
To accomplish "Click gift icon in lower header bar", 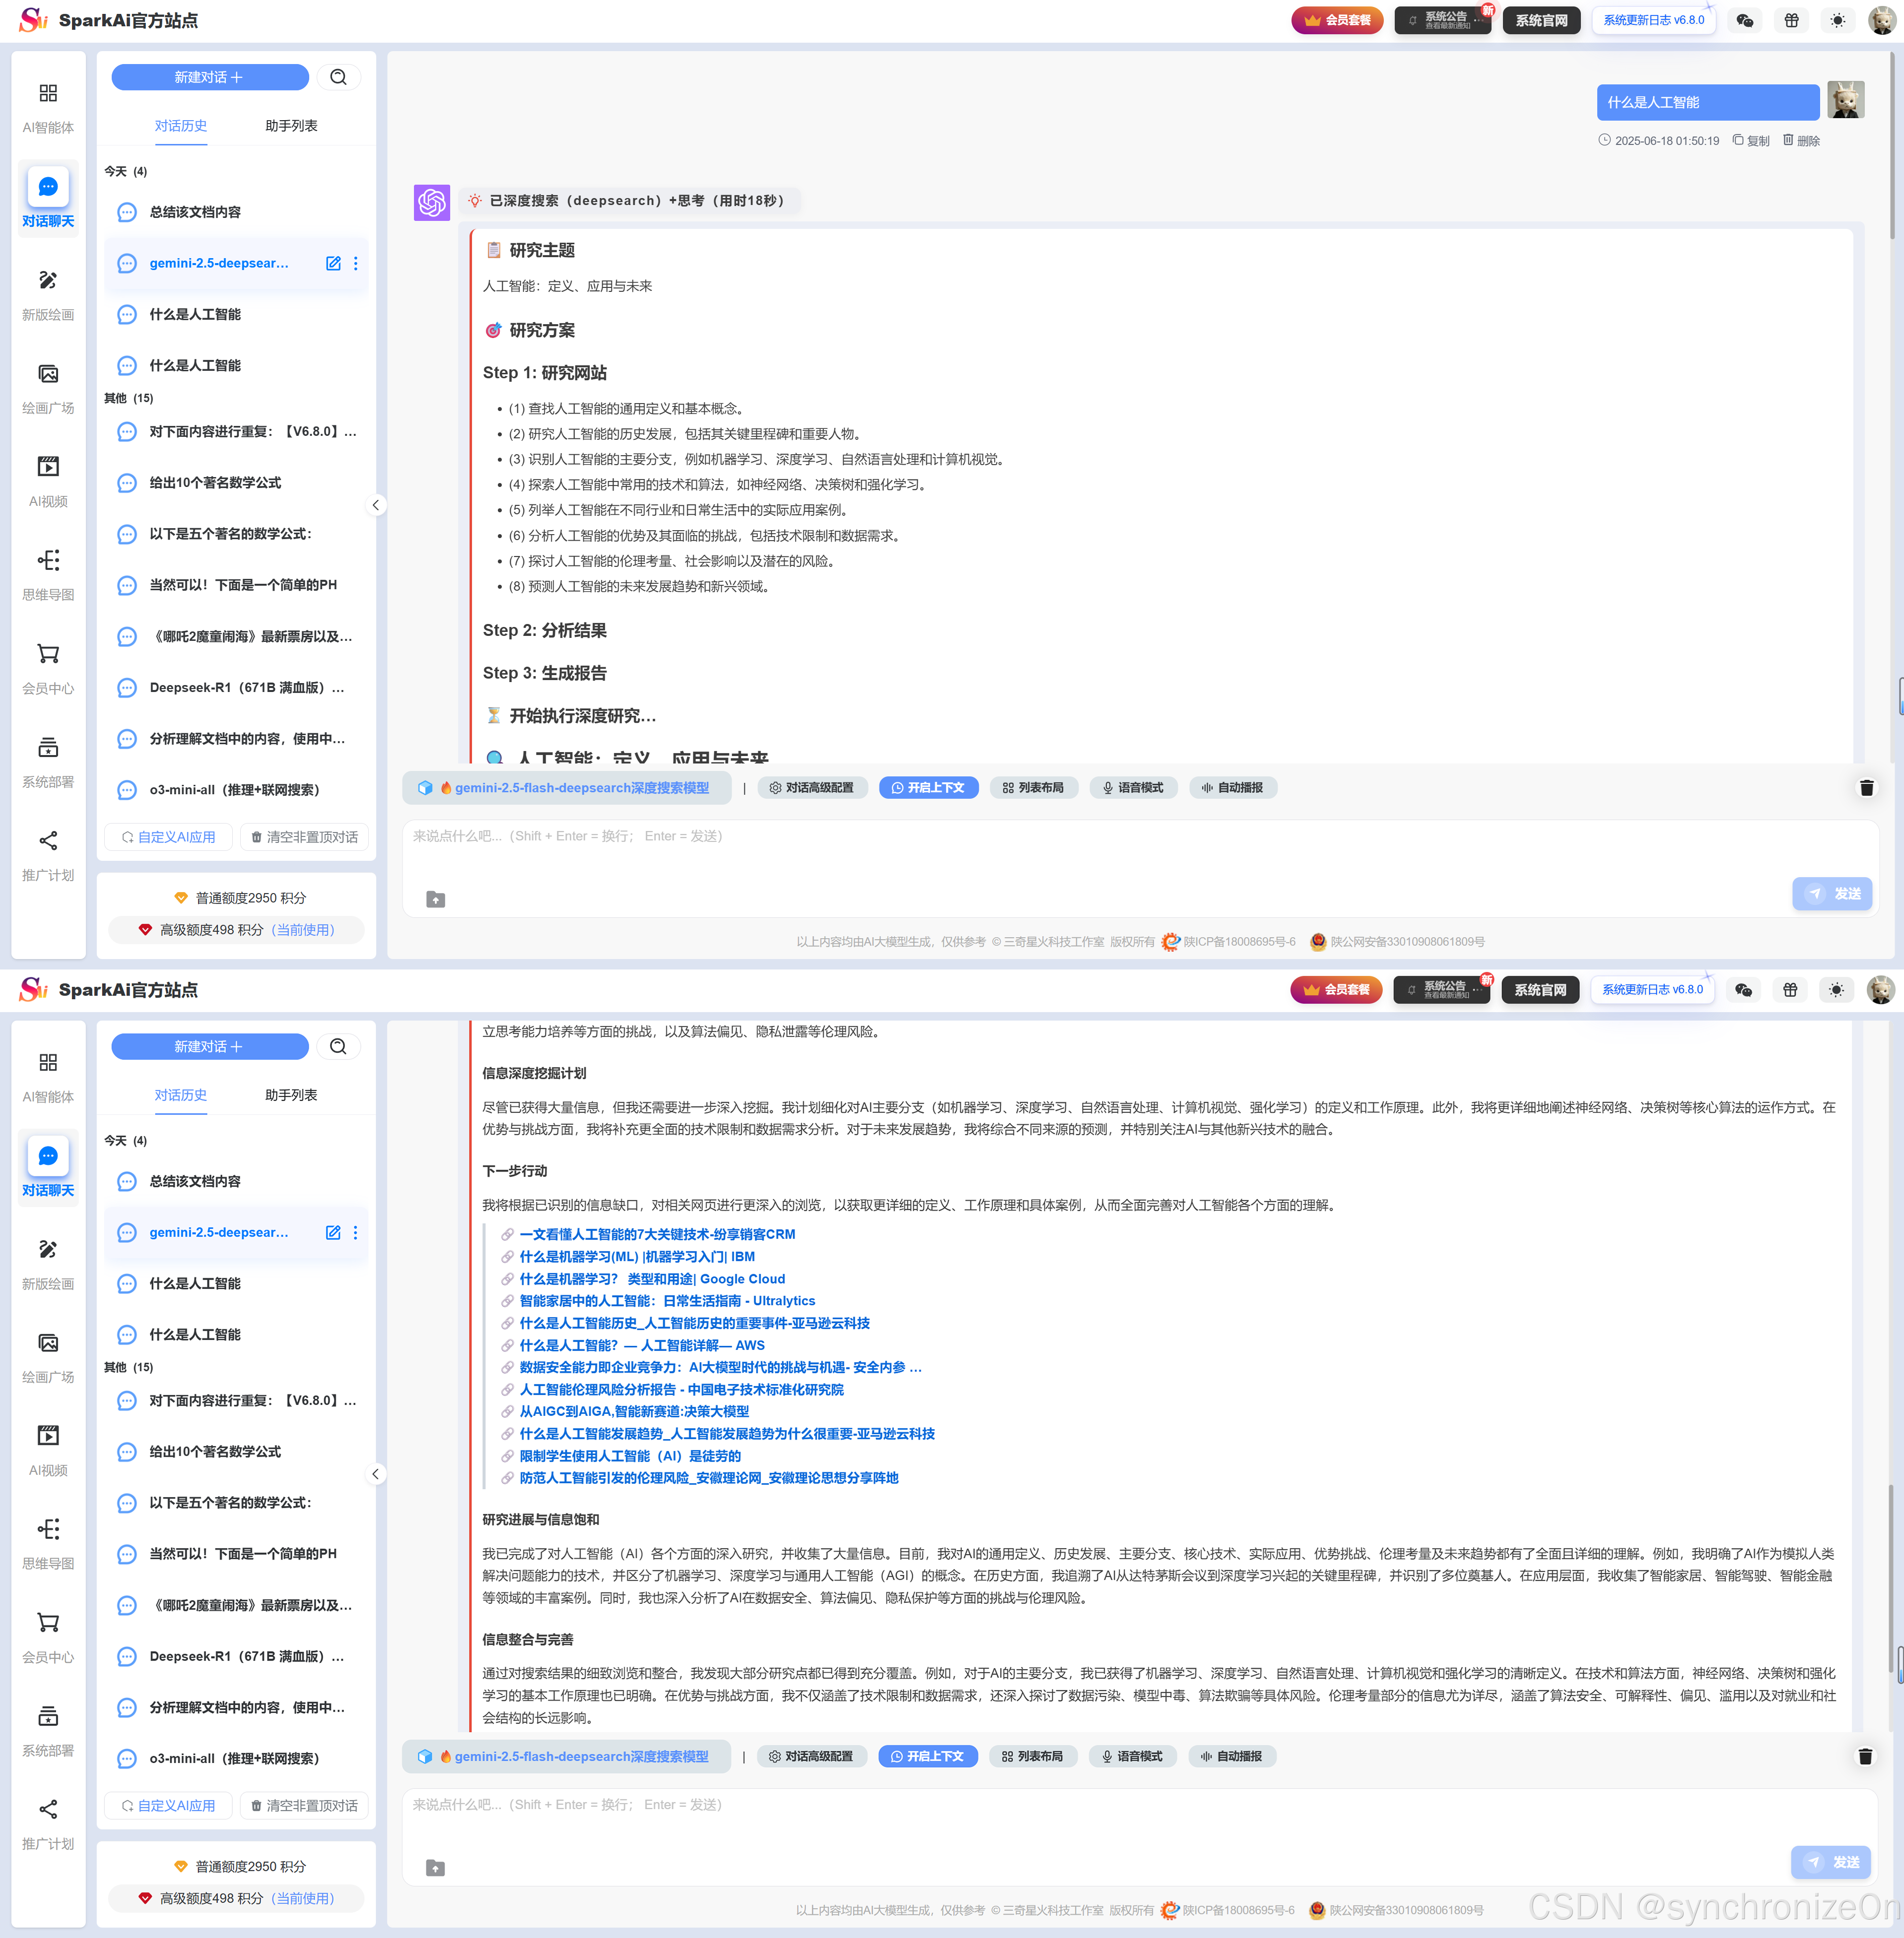I will (1789, 989).
